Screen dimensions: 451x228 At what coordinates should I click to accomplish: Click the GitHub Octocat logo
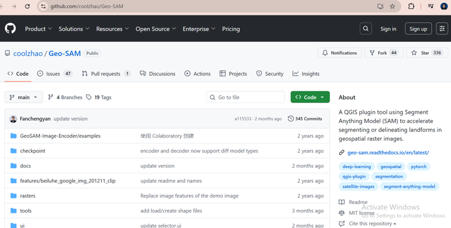click(x=10, y=29)
